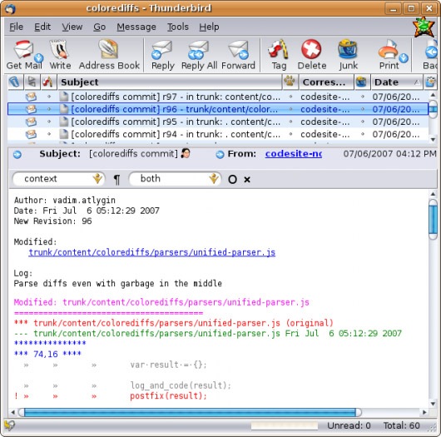This screenshot has height=437, width=441.
Task: Sort messages by Date column
Action: [x=397, y=82]
